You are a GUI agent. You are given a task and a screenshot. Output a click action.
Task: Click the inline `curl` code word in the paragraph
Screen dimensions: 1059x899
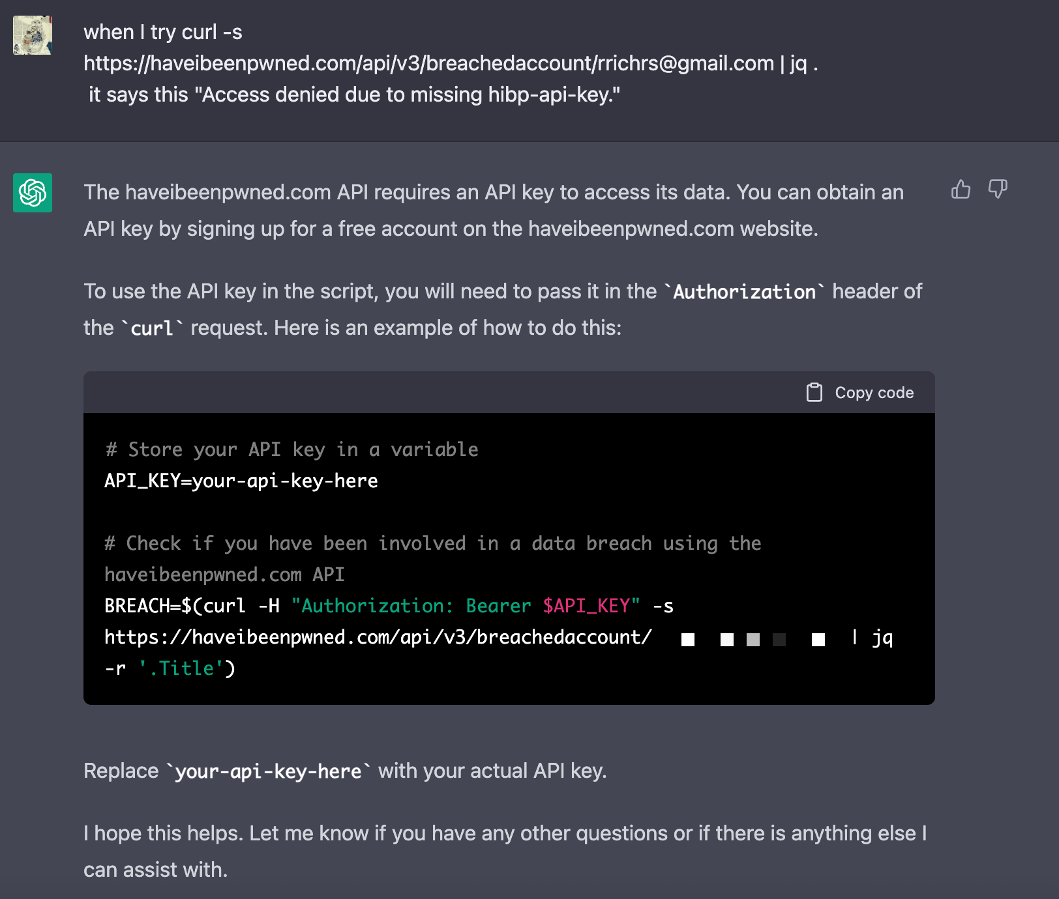[x=152, y=328]
